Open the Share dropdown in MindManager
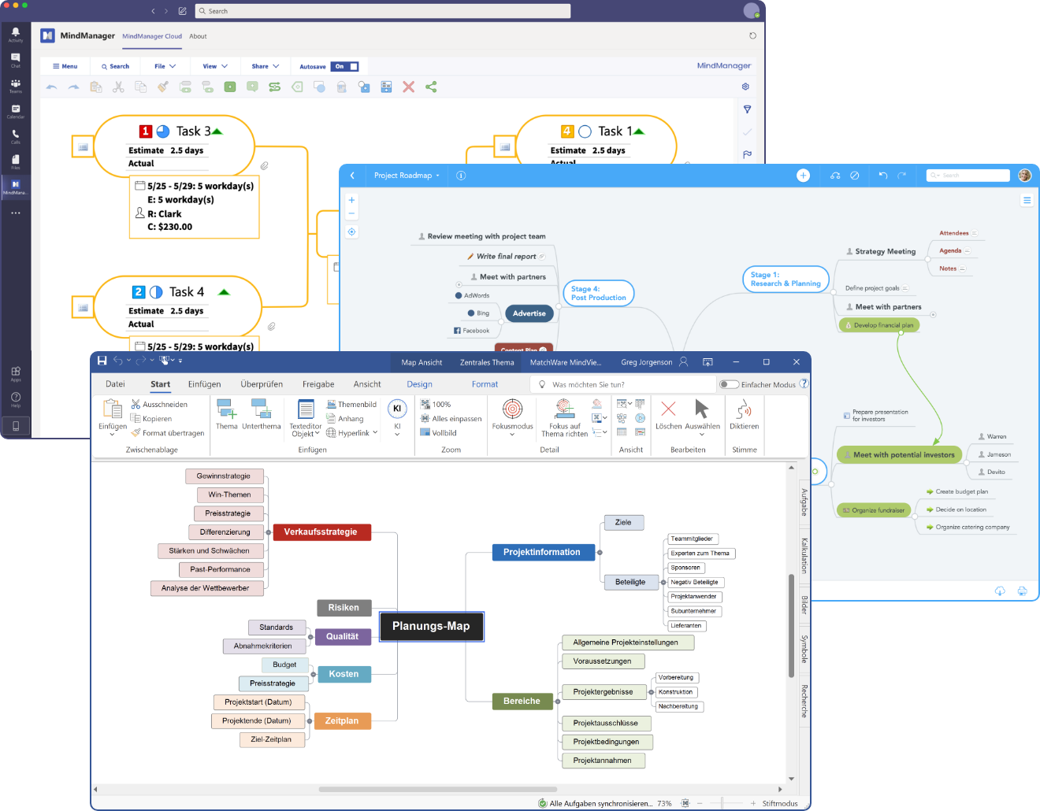 pos(266,66)
